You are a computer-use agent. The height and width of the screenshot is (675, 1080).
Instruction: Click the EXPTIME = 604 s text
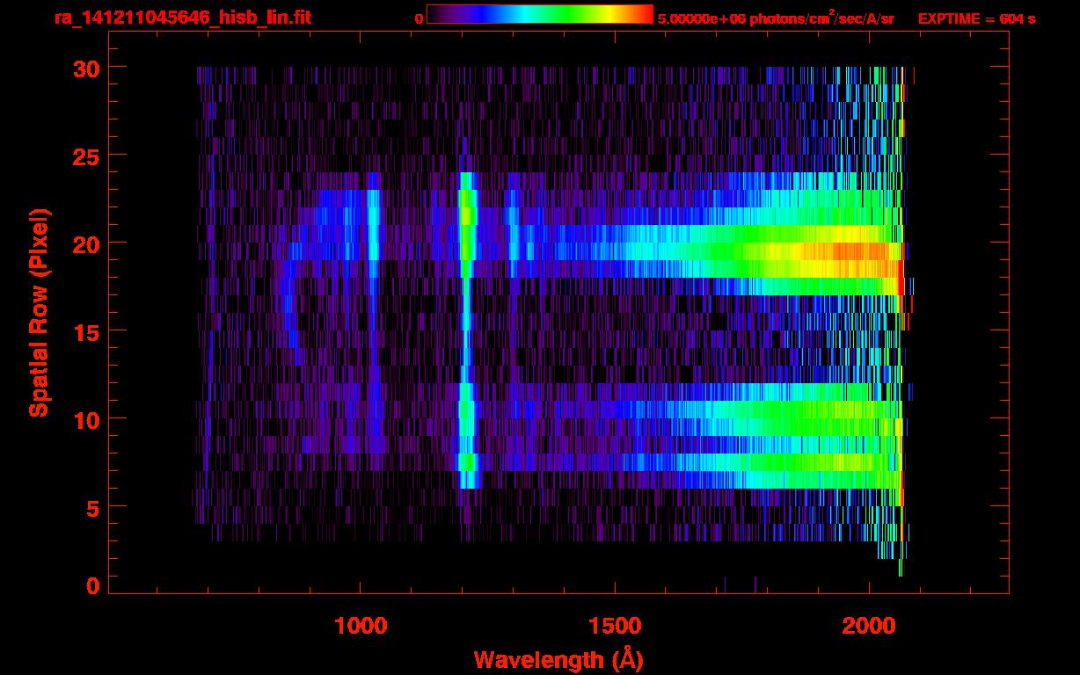(976, 18)
